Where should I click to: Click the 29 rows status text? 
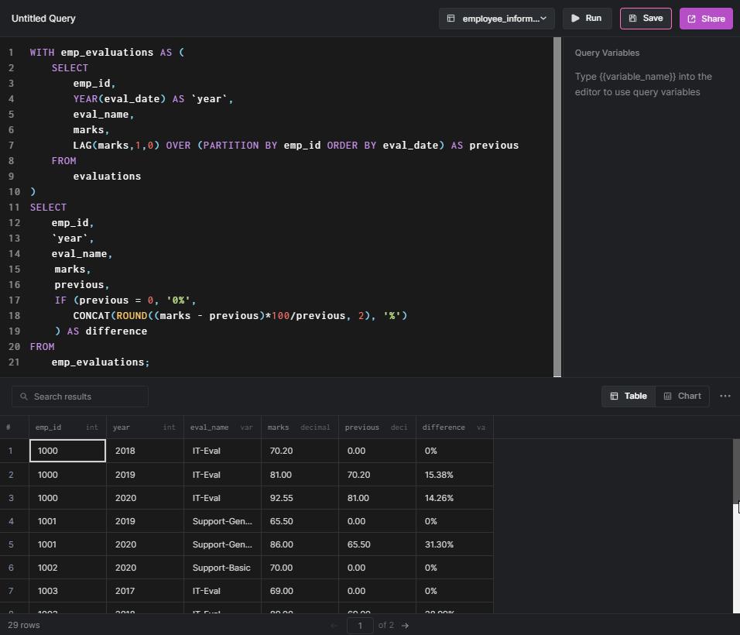pyautogui.click(x=24, y=625)
